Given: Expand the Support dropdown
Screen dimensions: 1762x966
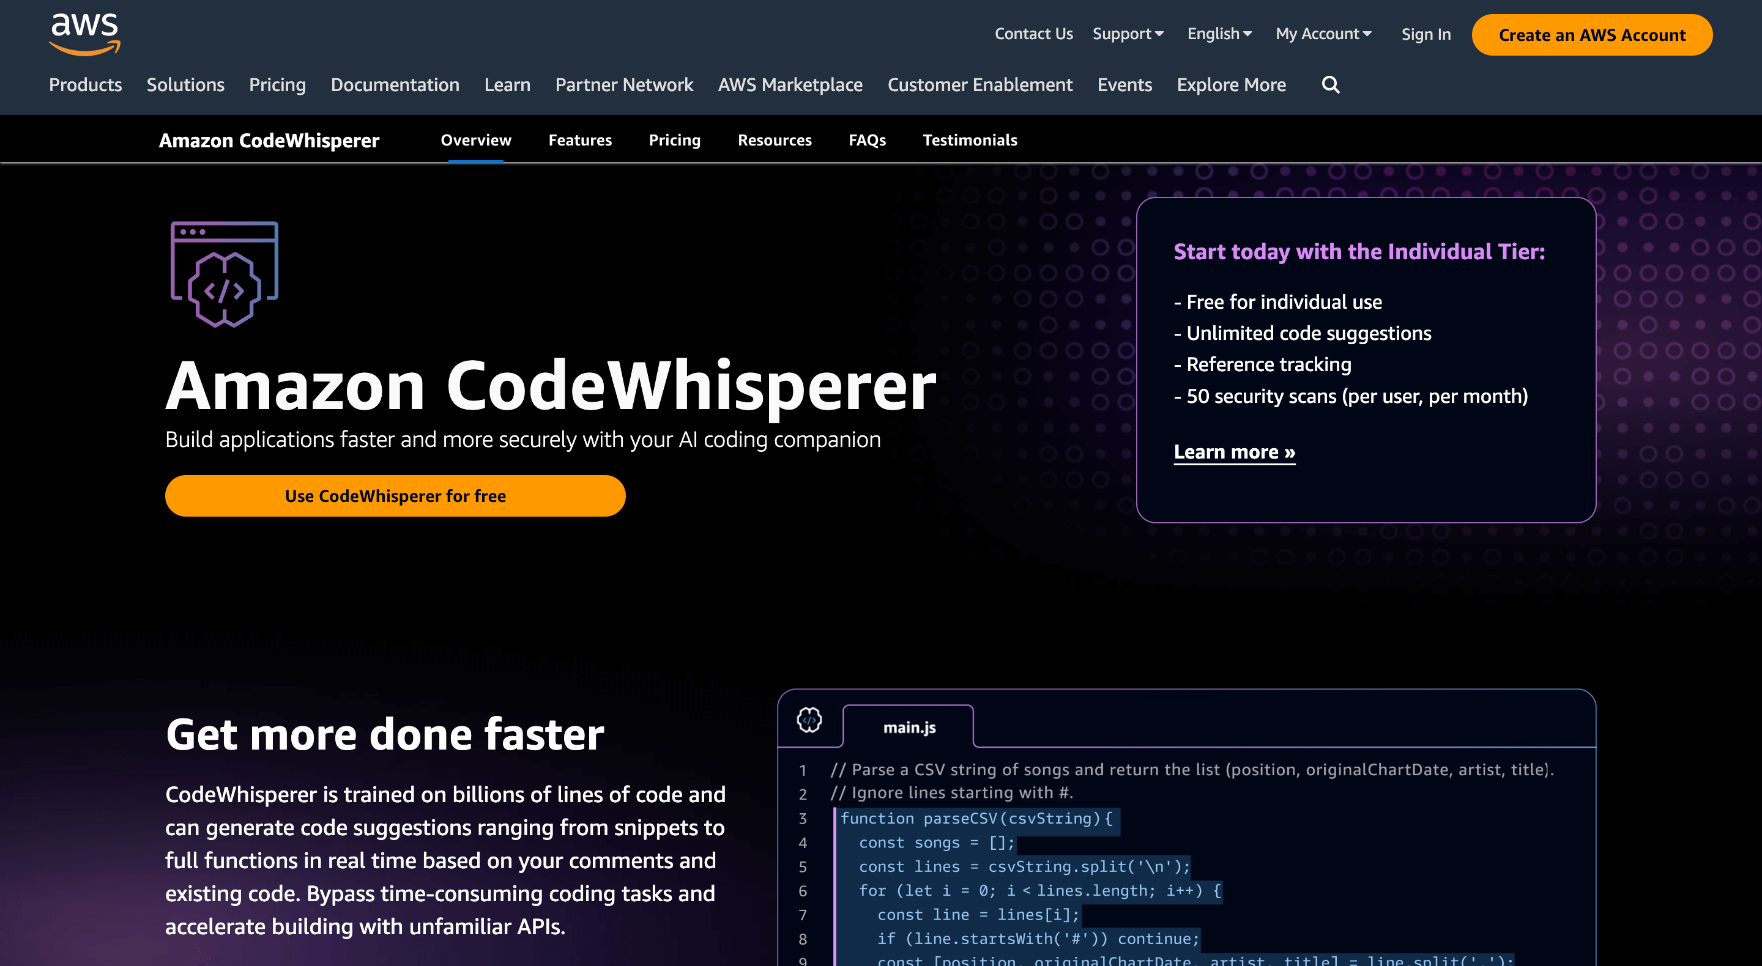Looking at the screenshot, I should pyautogui.click(x=1128, y=34).
